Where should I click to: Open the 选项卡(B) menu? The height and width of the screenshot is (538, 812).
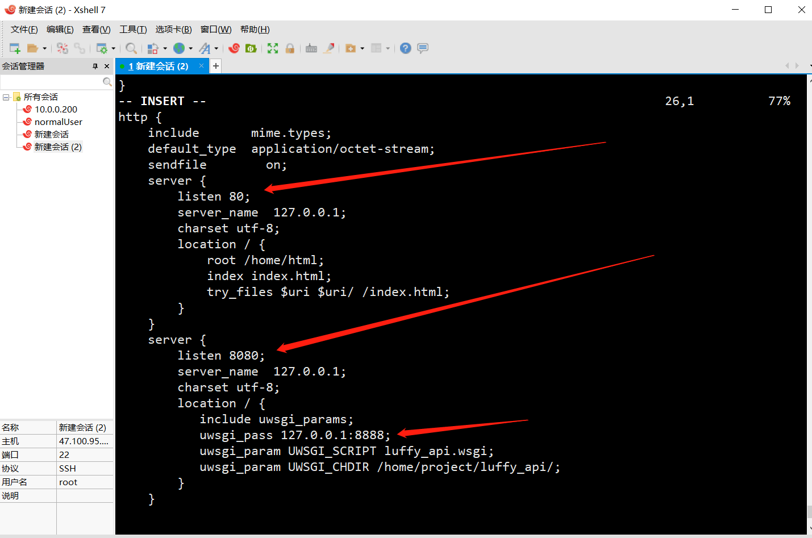(x=174, y=30)
